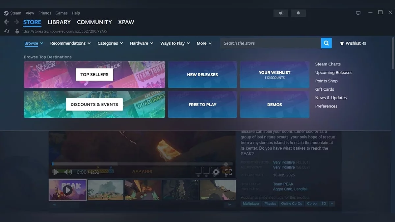This screenshot has height=222, width=395.
Task: Open the YOUR WISHLIST tile
Action: tap(275, 75)
